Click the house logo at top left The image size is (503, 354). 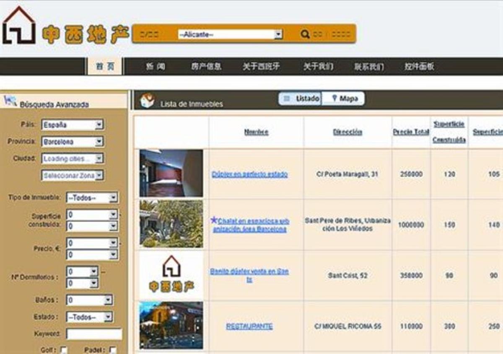click(x=19, y=25)
